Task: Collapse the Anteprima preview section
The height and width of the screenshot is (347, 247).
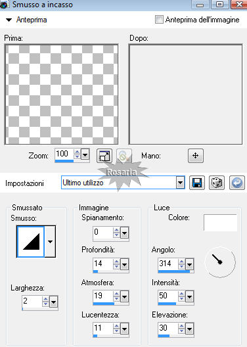Action: pos(9,20)
